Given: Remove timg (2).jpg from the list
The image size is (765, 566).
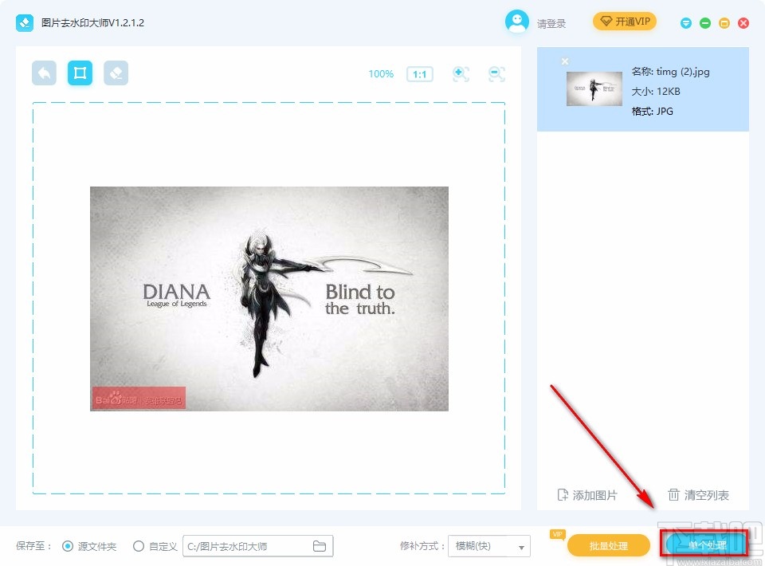Looking at the screenshot, I should [564, 61].
